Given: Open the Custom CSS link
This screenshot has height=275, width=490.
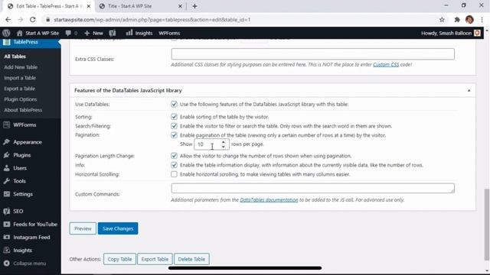Looking at the screenshot, I should pos(386,64).
